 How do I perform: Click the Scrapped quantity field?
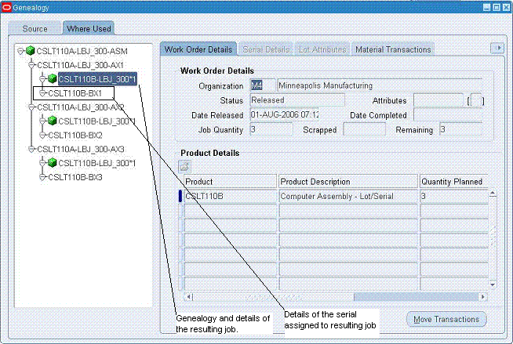pos(364,129)
